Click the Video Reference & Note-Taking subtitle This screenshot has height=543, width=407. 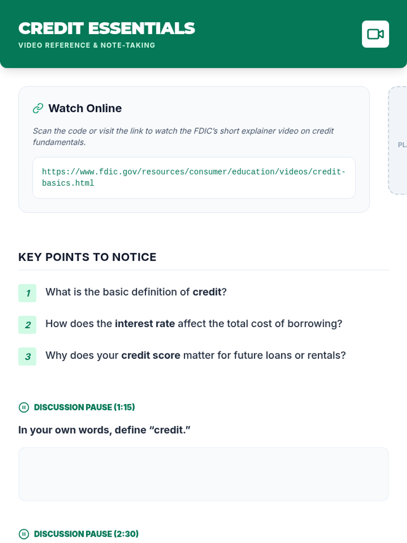point(86,45)
